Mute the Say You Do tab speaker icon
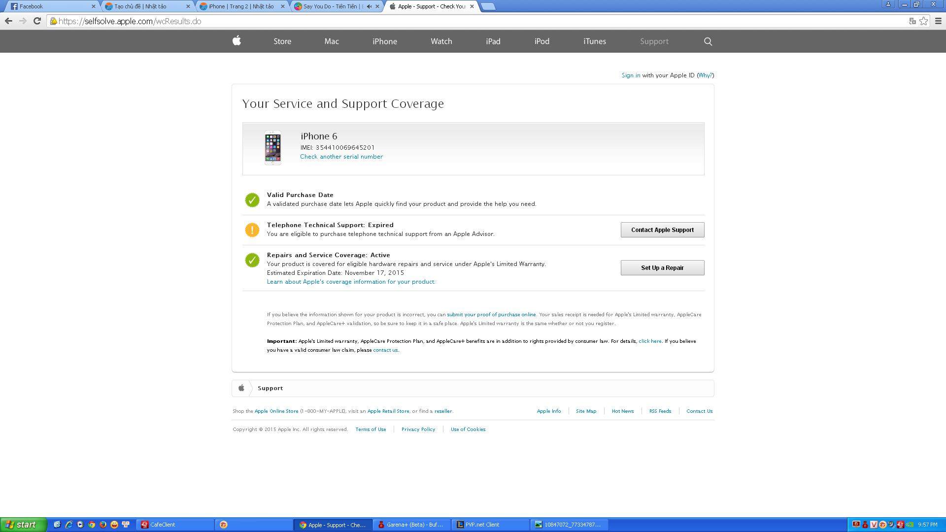 click(x=369, y=6)
